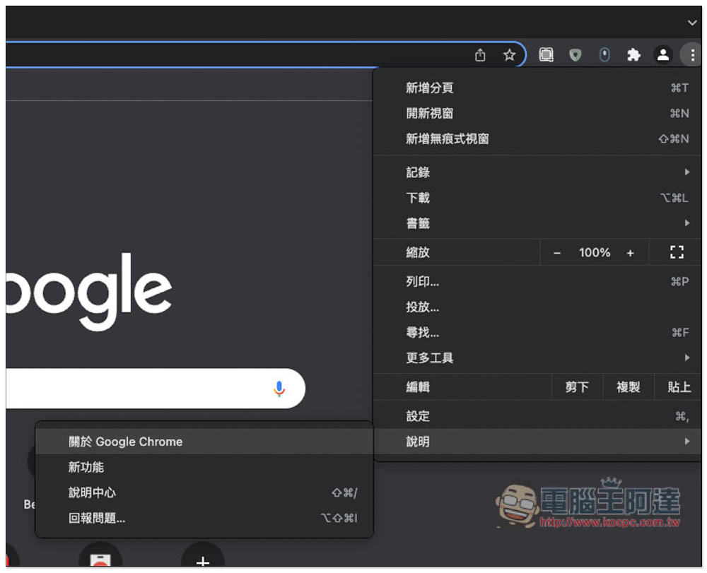Expand the 更多工具 (More Tools) submenu
This screenshot has width=707, height=573.
coord(538,358)
